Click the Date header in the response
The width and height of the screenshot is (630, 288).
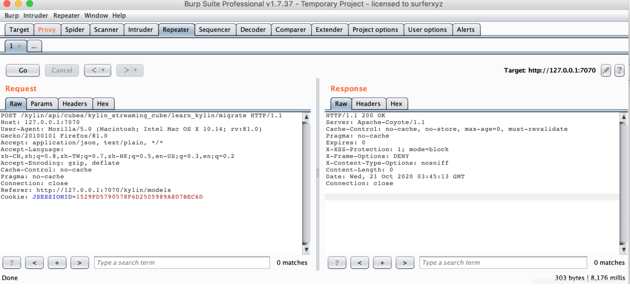[395, 177]
